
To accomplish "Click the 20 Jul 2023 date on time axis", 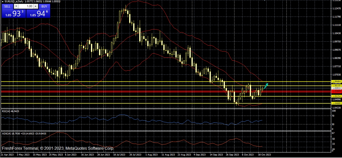I will [135, 155].
